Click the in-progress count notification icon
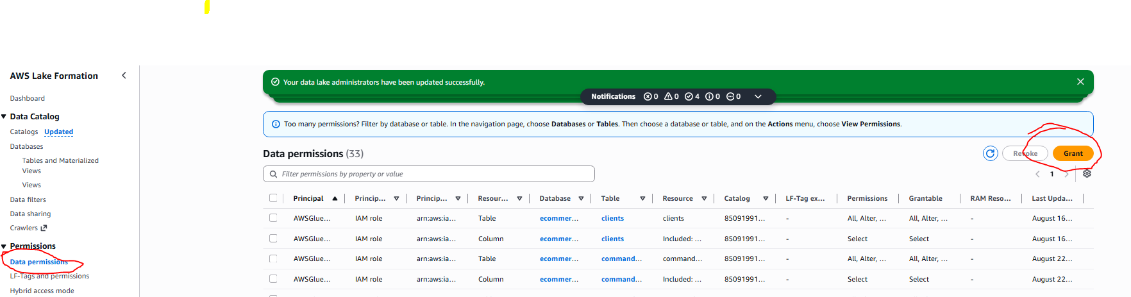The image size is (1131, 297). click(x=730, y=97)
